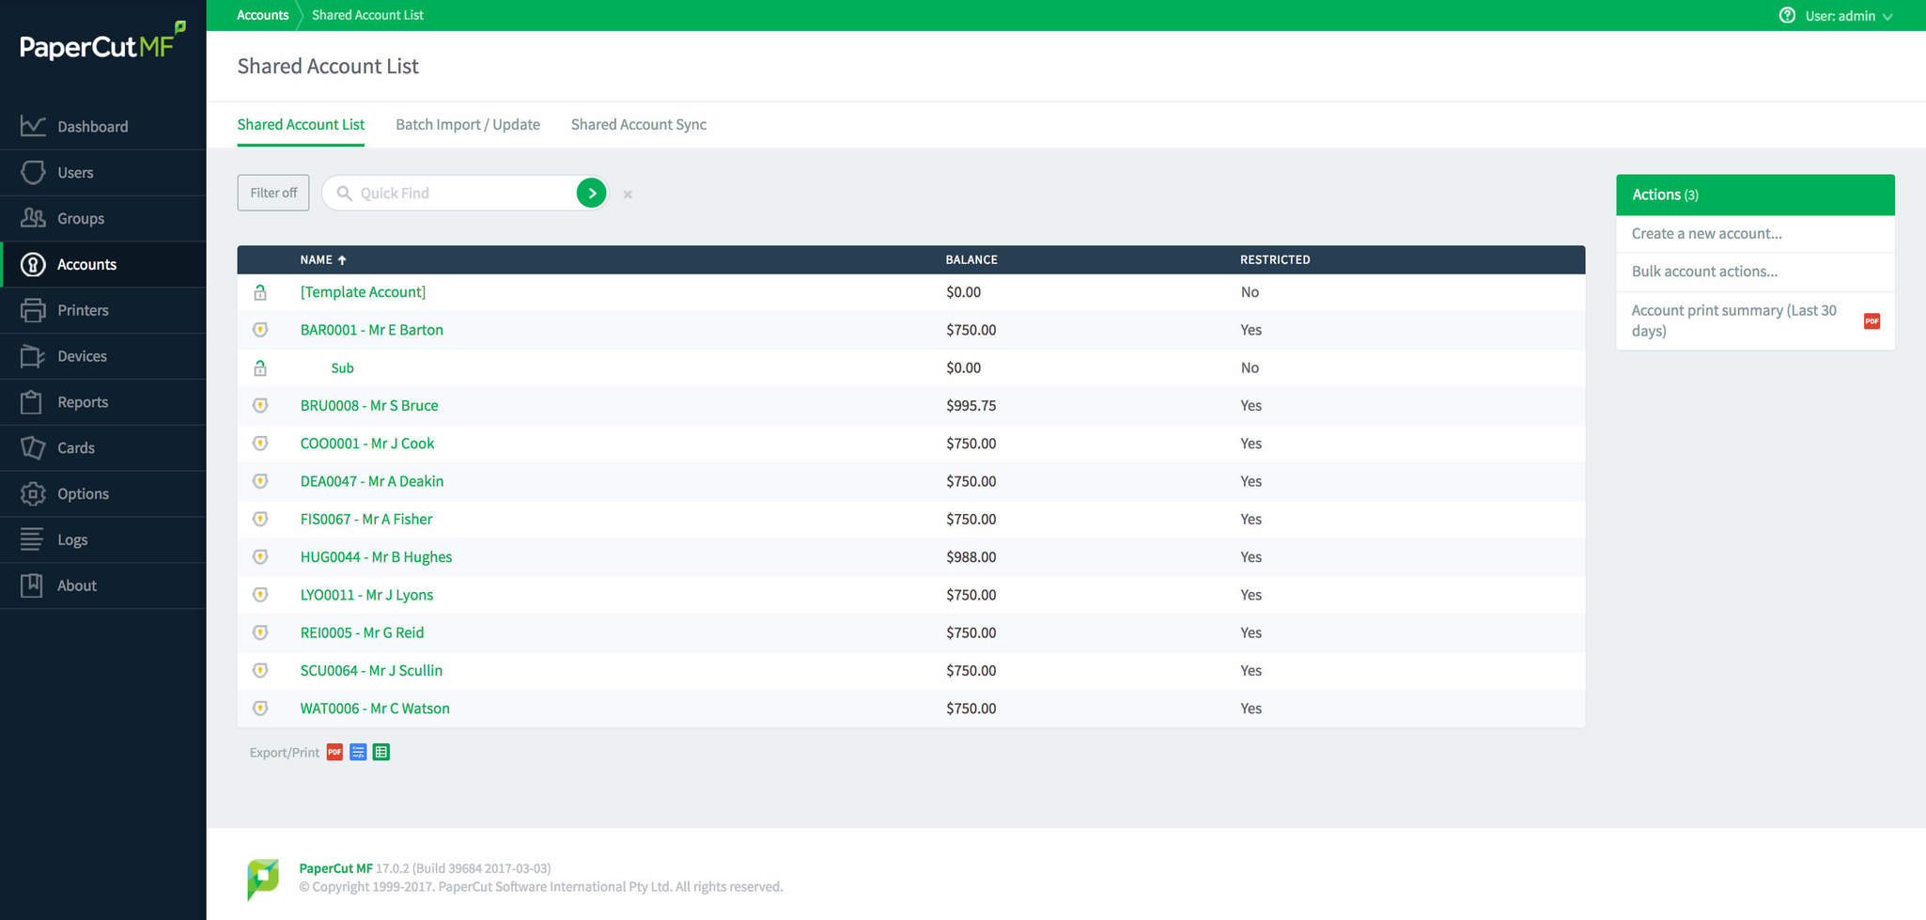Click the lock icon beside Template Account
1926x920 pixels.
point(260,292)
